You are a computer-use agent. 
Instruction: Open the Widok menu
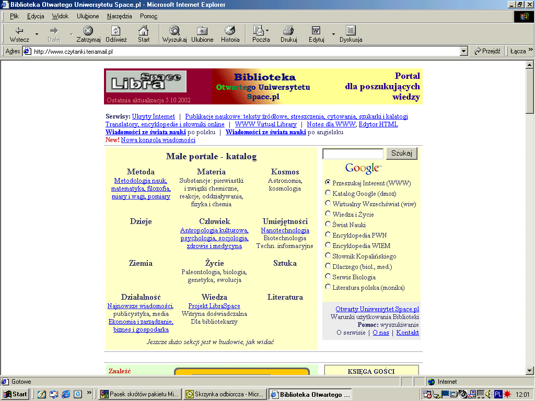60,16
